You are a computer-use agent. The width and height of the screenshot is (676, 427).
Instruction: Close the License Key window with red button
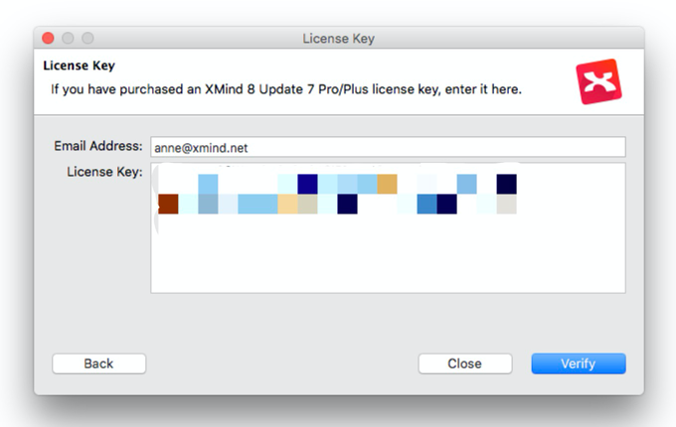[x=48, y=39]
